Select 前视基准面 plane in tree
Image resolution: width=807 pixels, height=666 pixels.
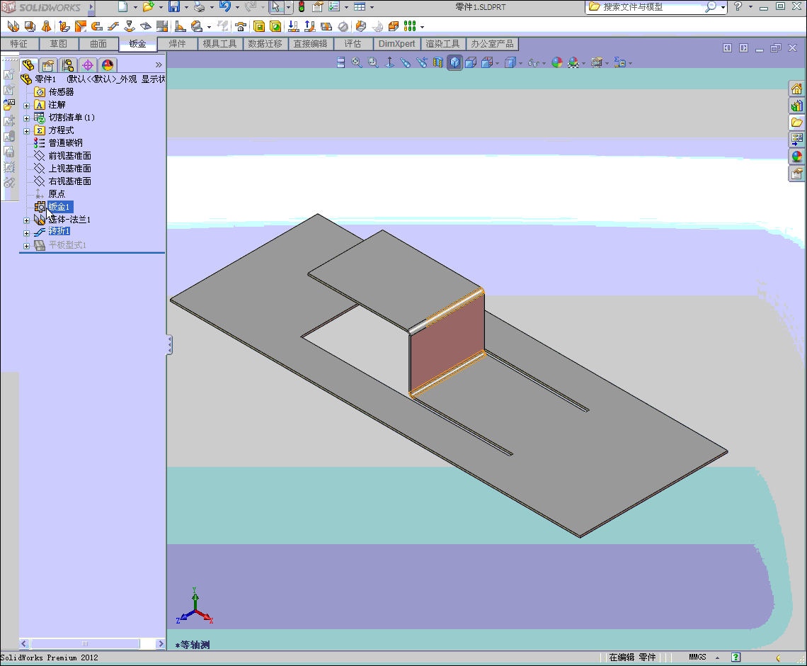coord(70,156)
